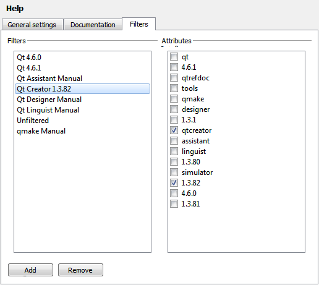Check the tools attribute checkbox
The image size is (319, 285).
[x=174, y=88]
